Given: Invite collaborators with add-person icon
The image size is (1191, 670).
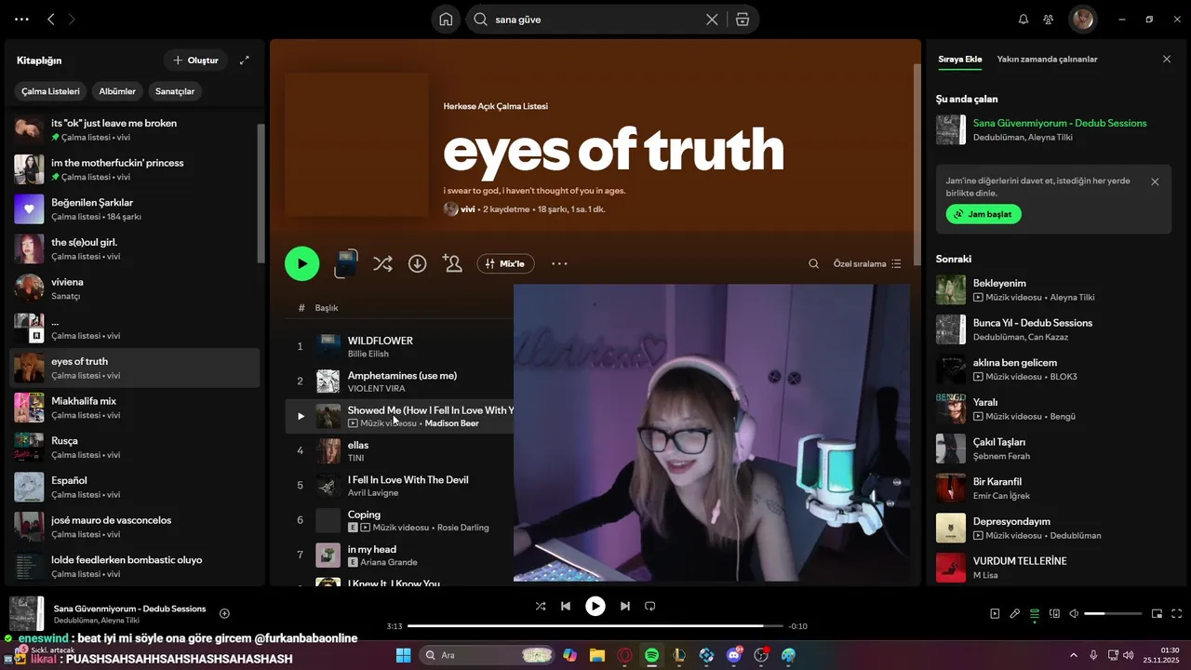Looking at the screenshot, I should [x=452, y=264].
